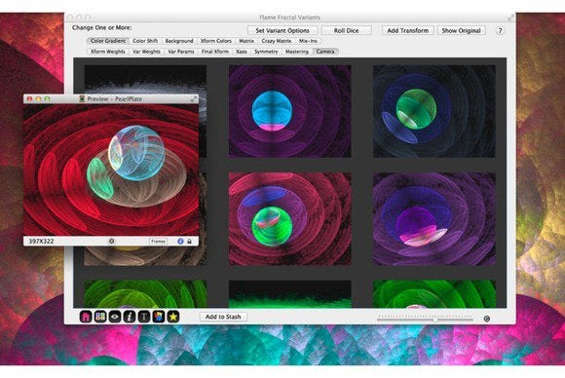Click Add to Stash button
The image size is (565, 378).
coord(223,317)
